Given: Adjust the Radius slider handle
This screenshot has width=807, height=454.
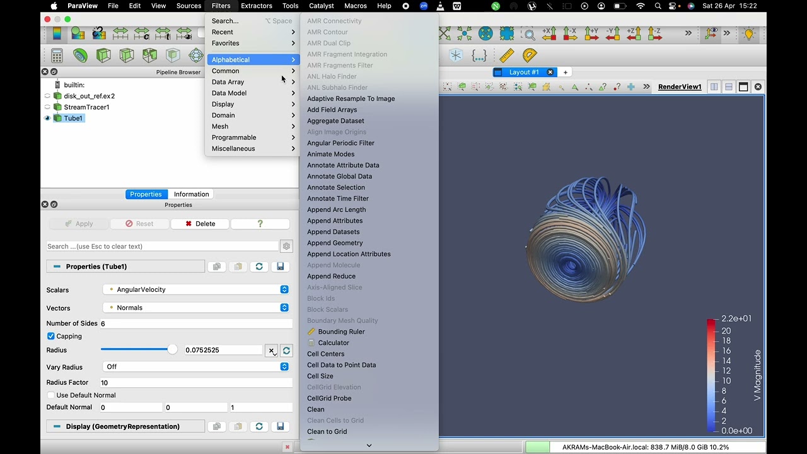Looking at the screenshot, I should tap(172, 350).
